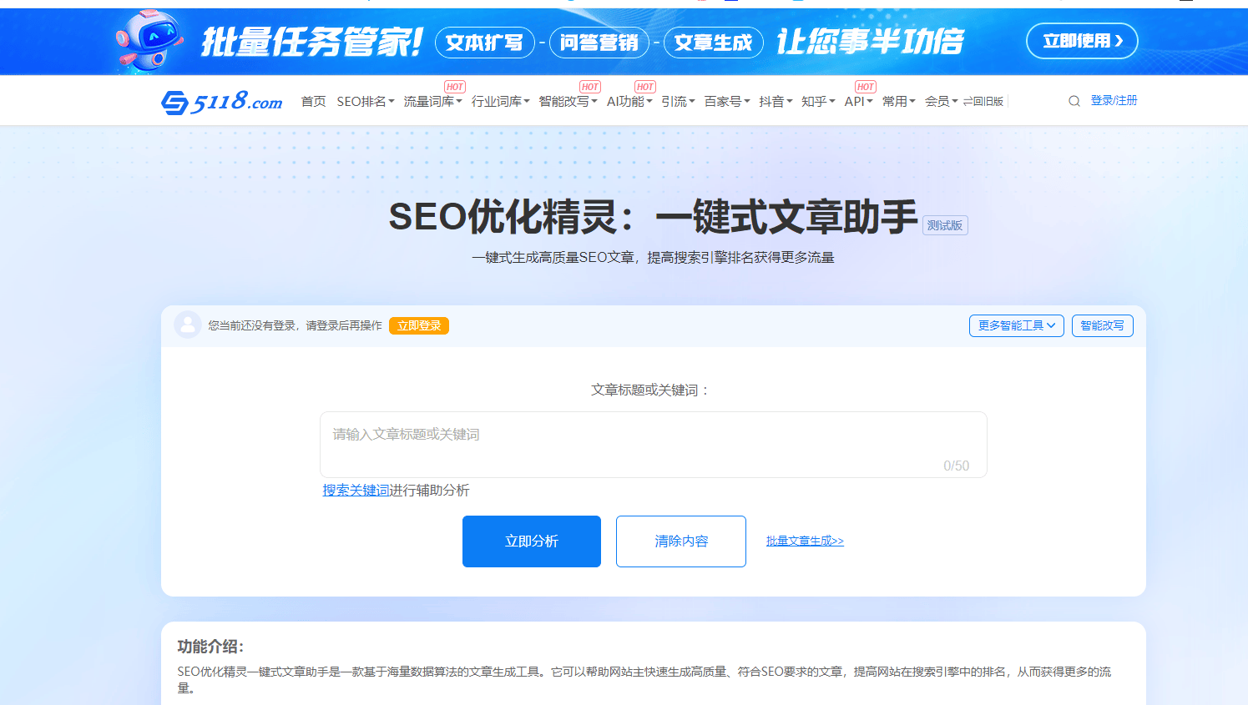
Task: Click the search magnifier icon
Action: pyautogui.click(x=1074, y=100)
